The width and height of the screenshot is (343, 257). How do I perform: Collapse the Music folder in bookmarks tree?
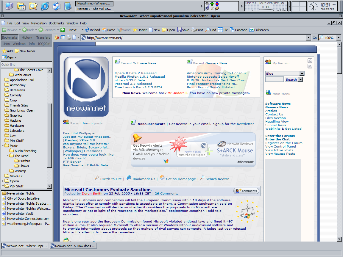(3, 146)
